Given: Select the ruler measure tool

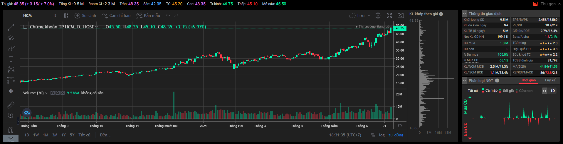Looking at the screenshot, I should point(11,105).
